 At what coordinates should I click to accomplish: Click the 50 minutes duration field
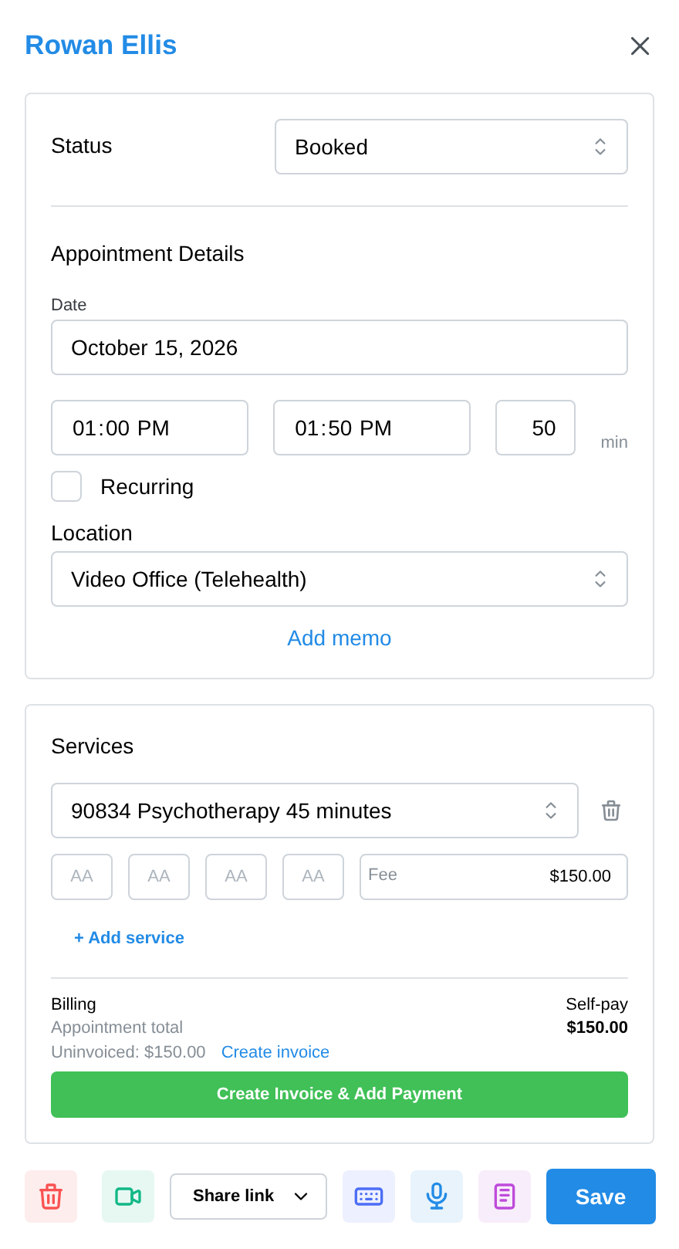[x=535, y=428]
